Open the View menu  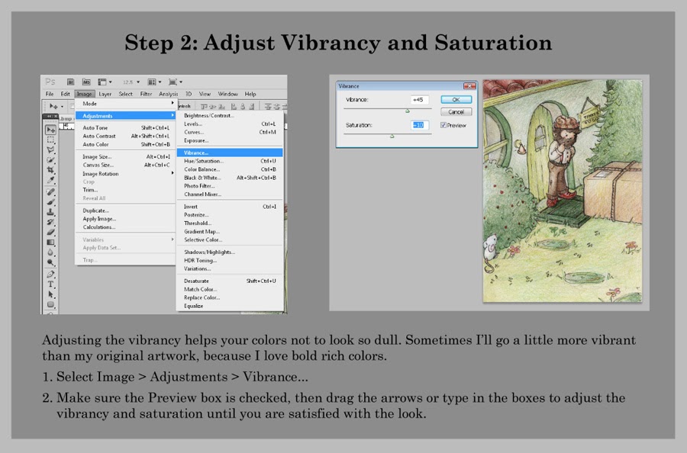(x=205, y=94)
